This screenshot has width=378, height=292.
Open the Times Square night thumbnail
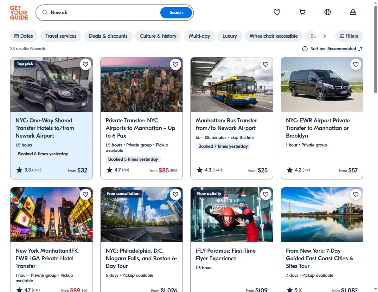click(x=51, y=215)
